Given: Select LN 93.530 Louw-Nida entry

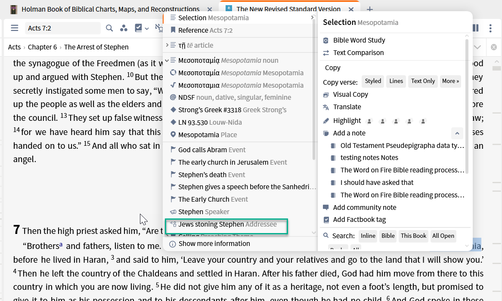Looking at the screenshot, I should click(x=239, y=122).
